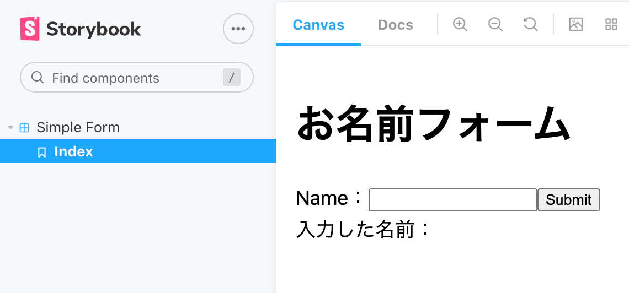Click the 入力した名前： text
Screen dimensions: 629x293
[x=363, y=230]
